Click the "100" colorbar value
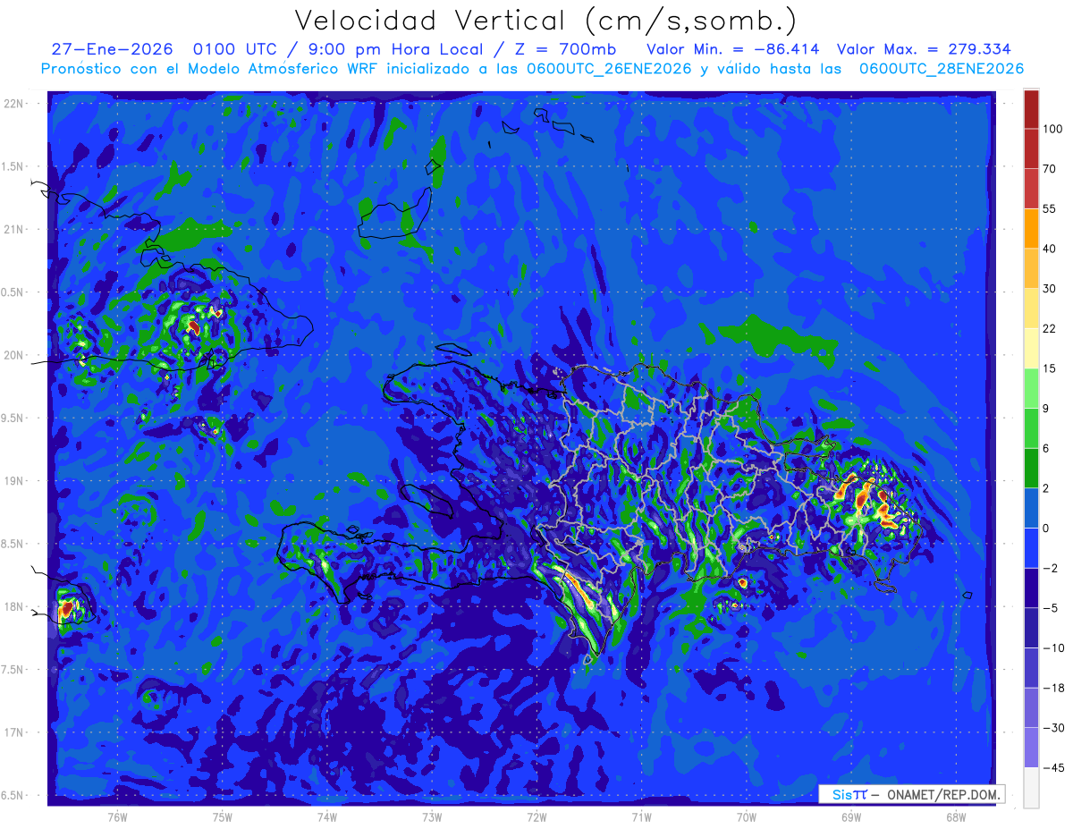 click(x=1052, y=130)
